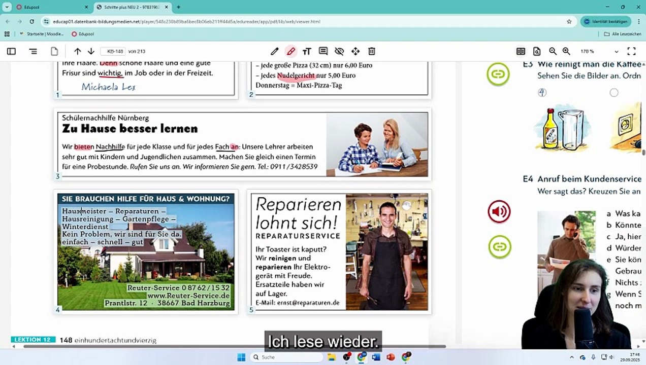Open Alle Lesezeichen folder
The height and width of the screenshot is (365, 646).
pyautogui.click(x=623, y=34)
